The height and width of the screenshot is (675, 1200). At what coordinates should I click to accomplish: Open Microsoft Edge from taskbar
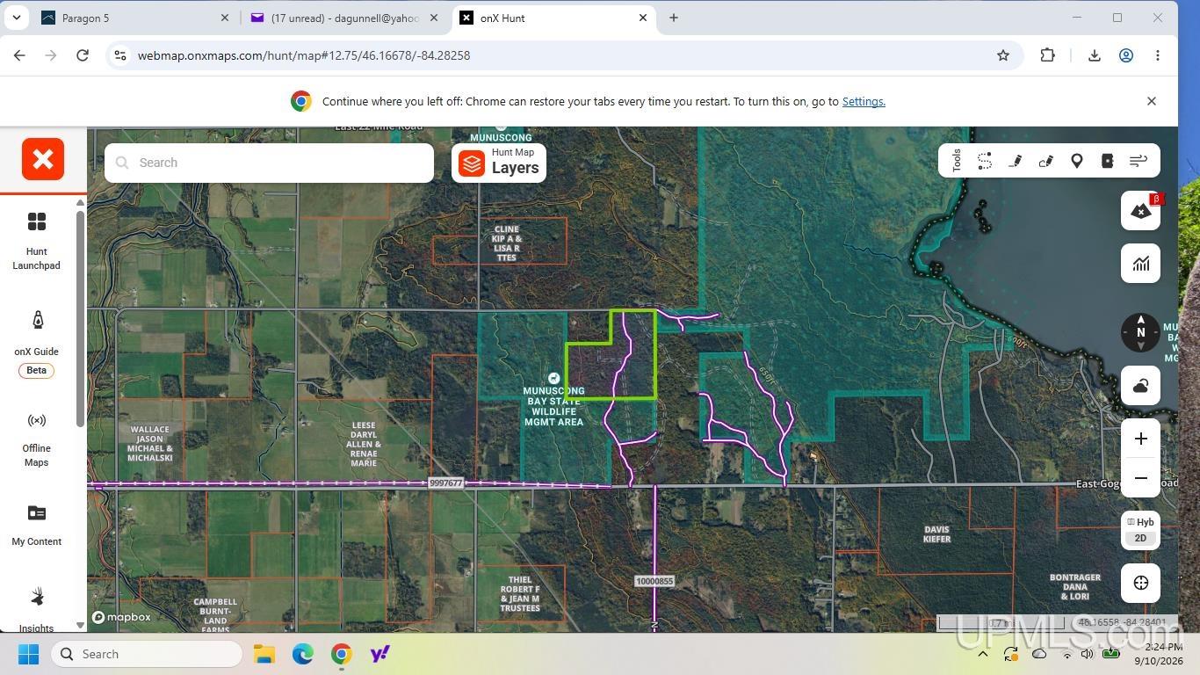click(303, 654)
